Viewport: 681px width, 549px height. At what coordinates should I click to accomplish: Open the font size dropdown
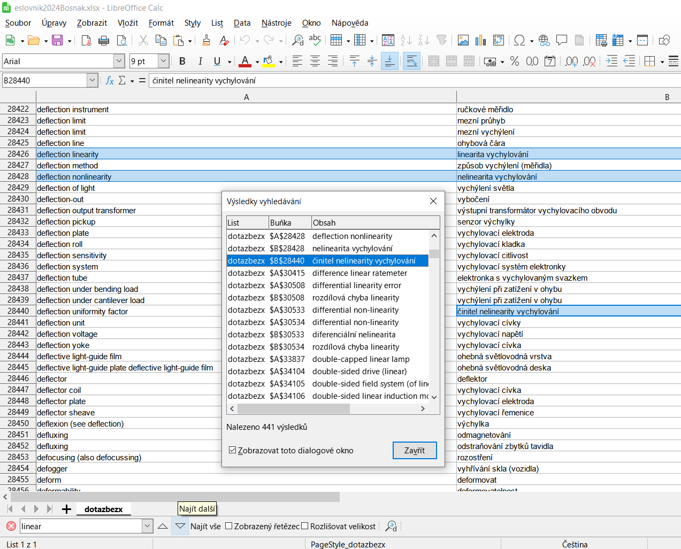[x=164, y=61]
